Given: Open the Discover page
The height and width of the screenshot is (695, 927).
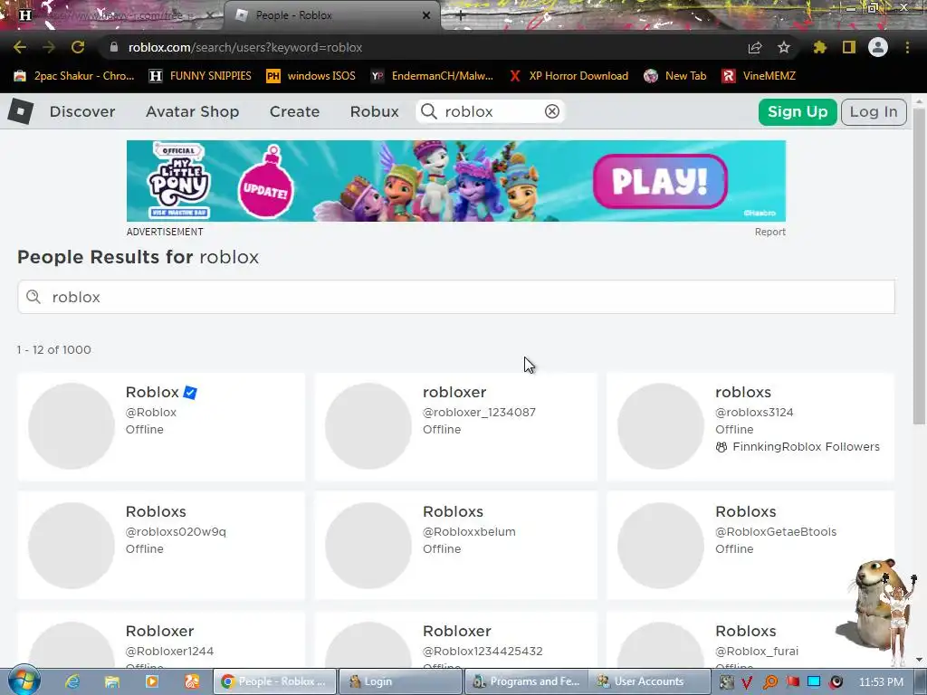Looking at the screenshot, I should 82,111.
